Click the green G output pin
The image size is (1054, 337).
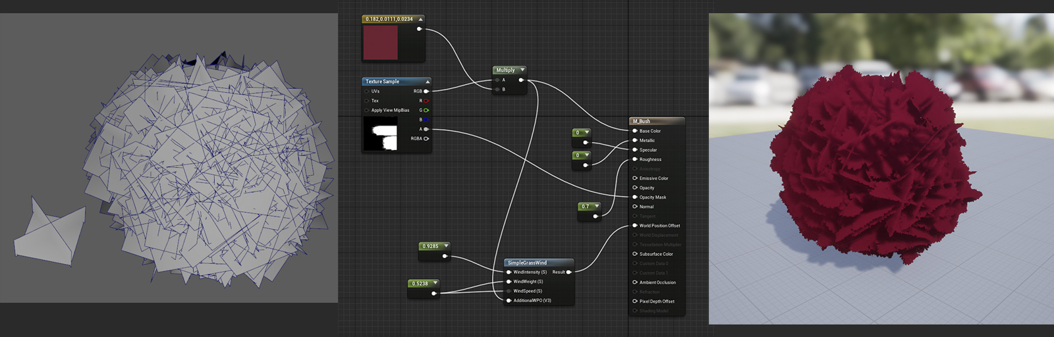(x=426, y=110)
